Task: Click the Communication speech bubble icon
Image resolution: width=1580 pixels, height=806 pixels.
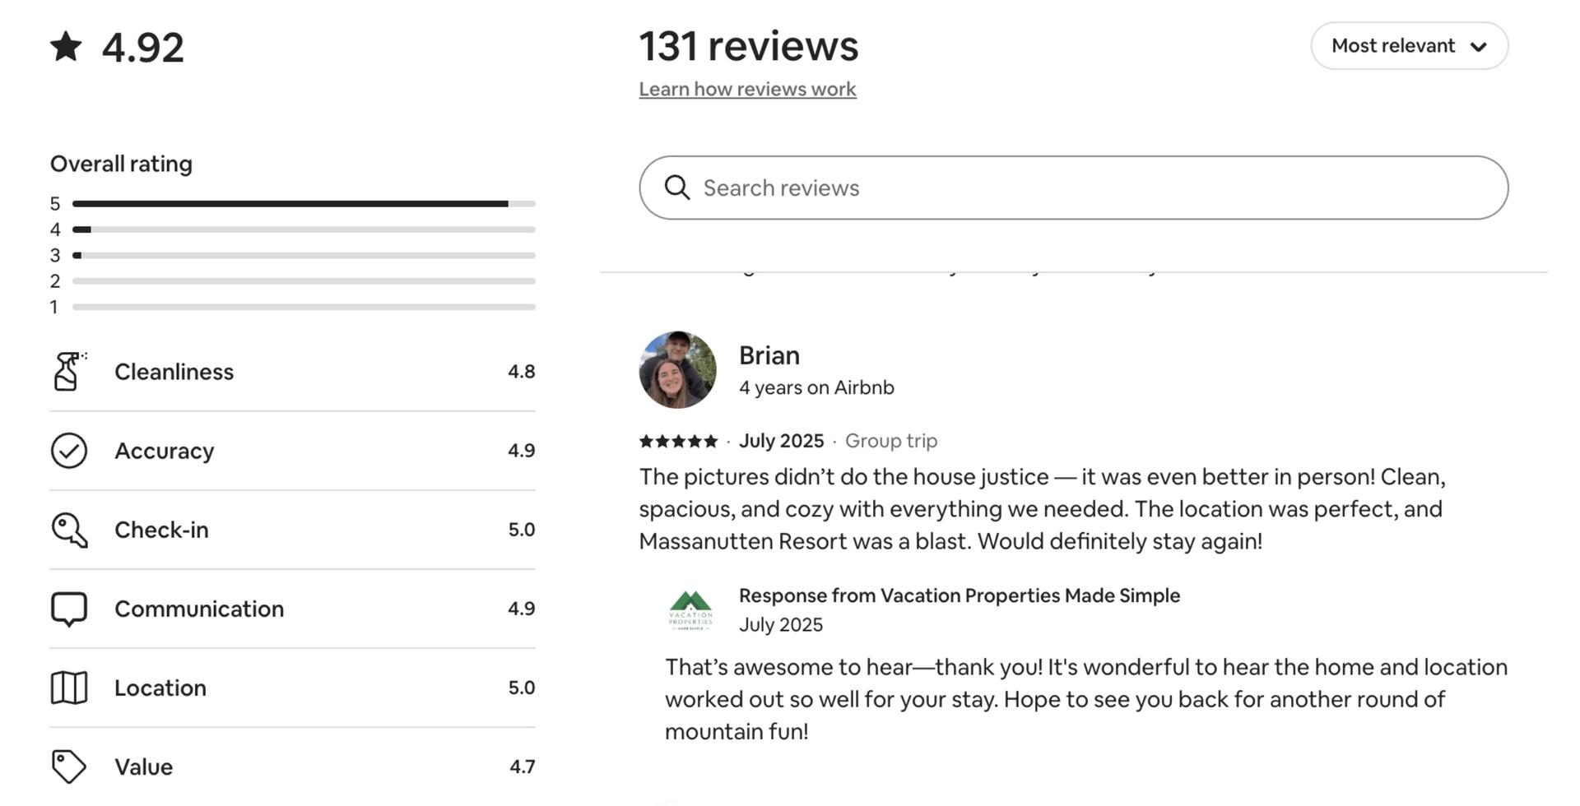Action: (69, 609)
